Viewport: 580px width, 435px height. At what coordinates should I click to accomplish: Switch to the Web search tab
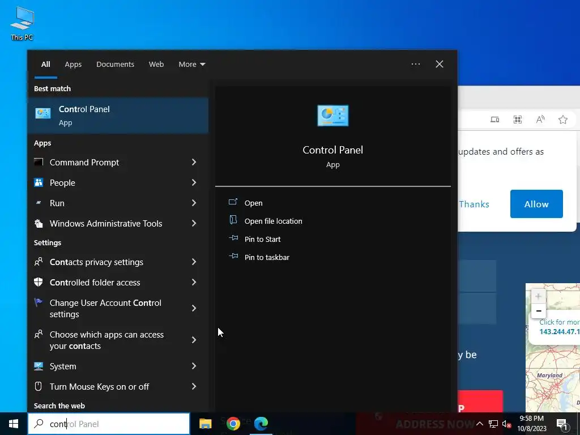[x=156, y=65]
